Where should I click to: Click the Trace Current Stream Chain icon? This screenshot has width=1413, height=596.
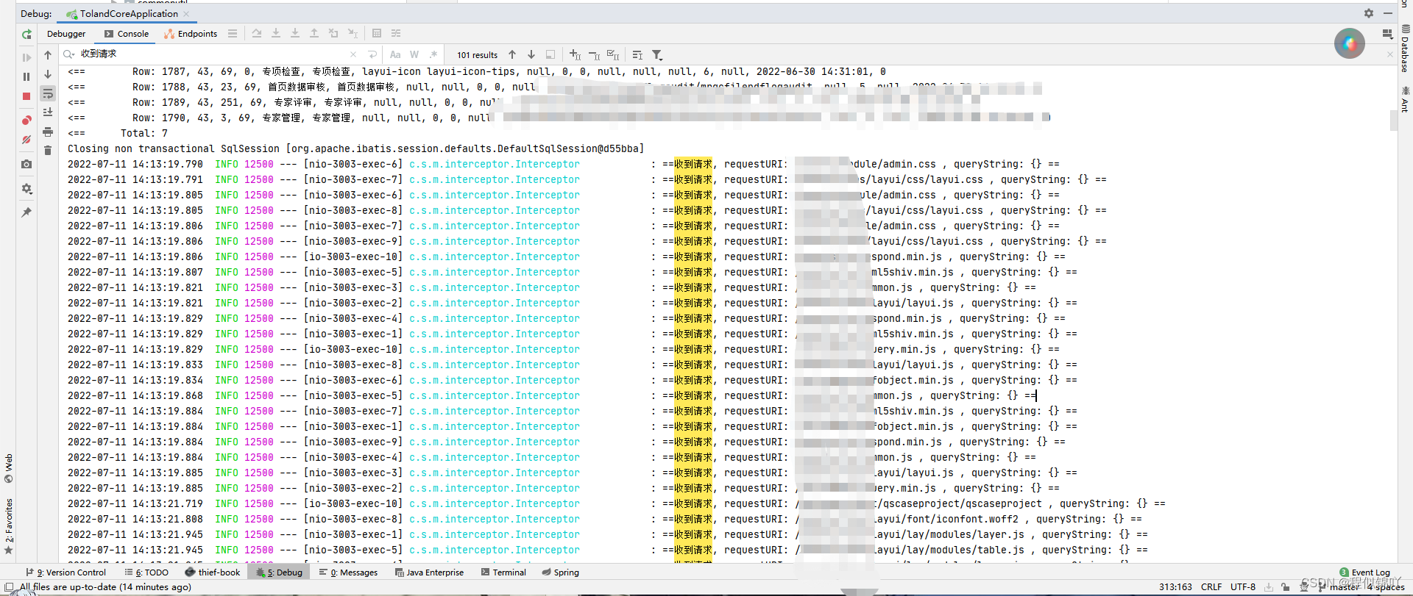(396, 34)
